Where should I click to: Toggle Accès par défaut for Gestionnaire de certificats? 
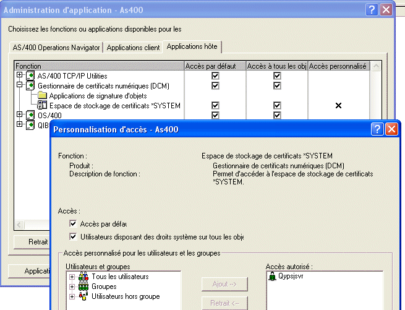point(215,85)
